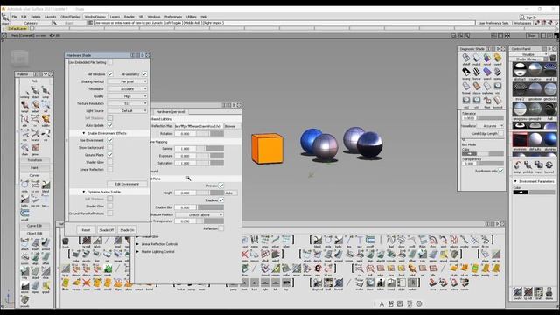
Task: Open the Render menu
Action: [x=129, y=17]
